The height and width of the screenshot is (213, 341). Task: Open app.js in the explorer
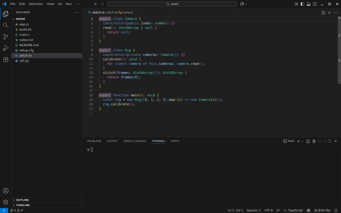[x=47, y=24]
